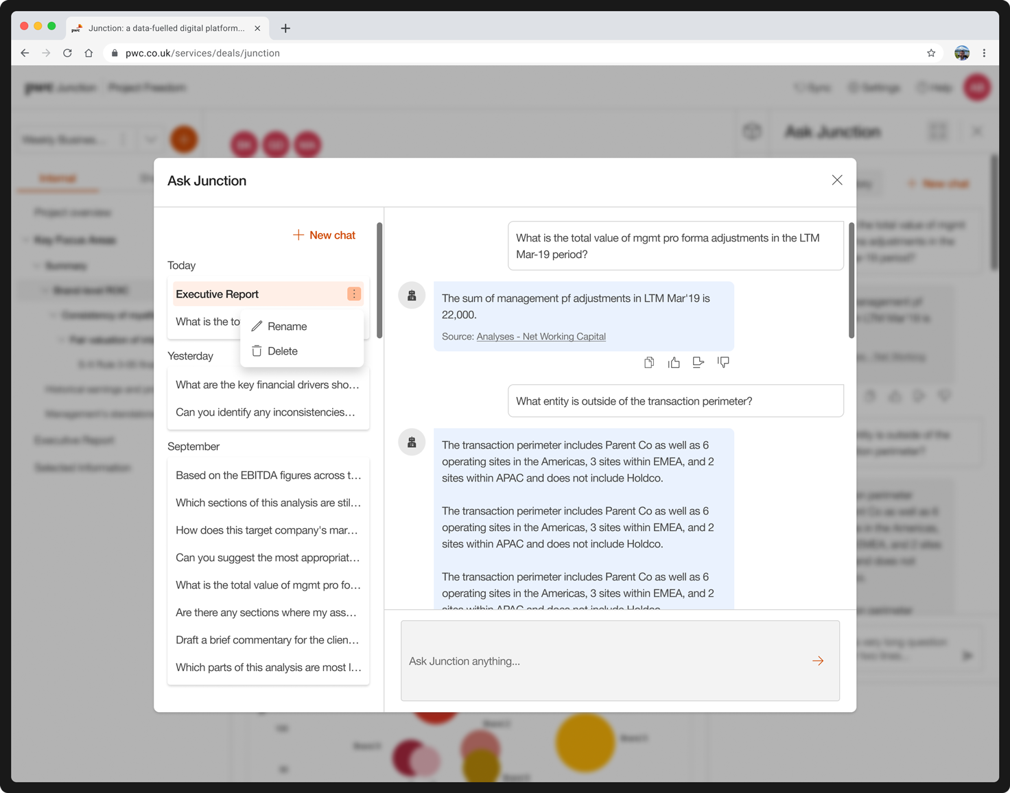1010x793 pixels.
Task: Open the browser profile avatar
Action: [x=962, y=53]
